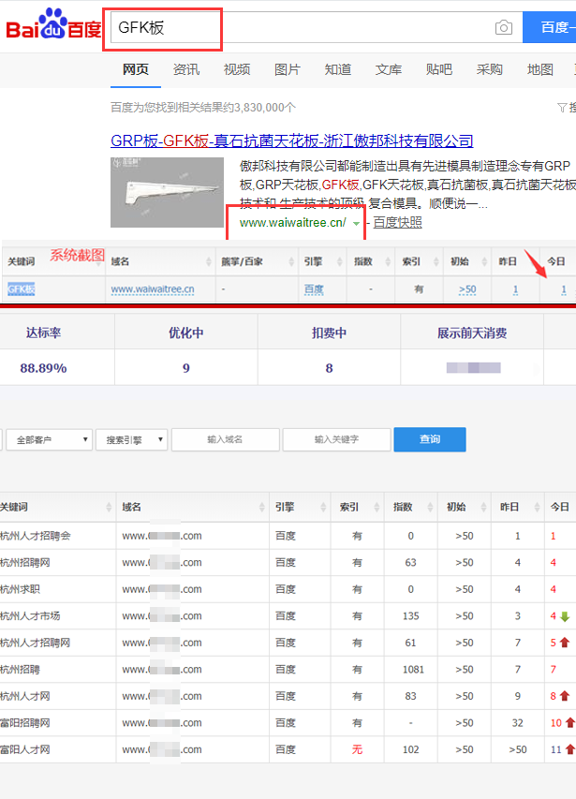This screenshot has width=576, height=799.
Task: Click index value 135 in 杭州人才市场 row
Action: pyautogui.click(x=410, y=616)
